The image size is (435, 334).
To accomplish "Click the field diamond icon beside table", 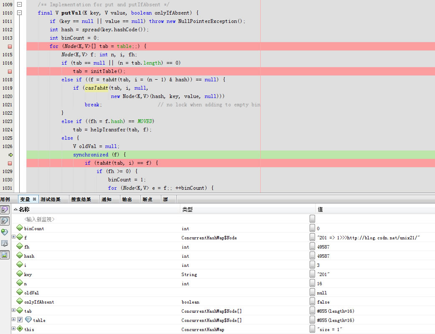I will tap(28, 319).
